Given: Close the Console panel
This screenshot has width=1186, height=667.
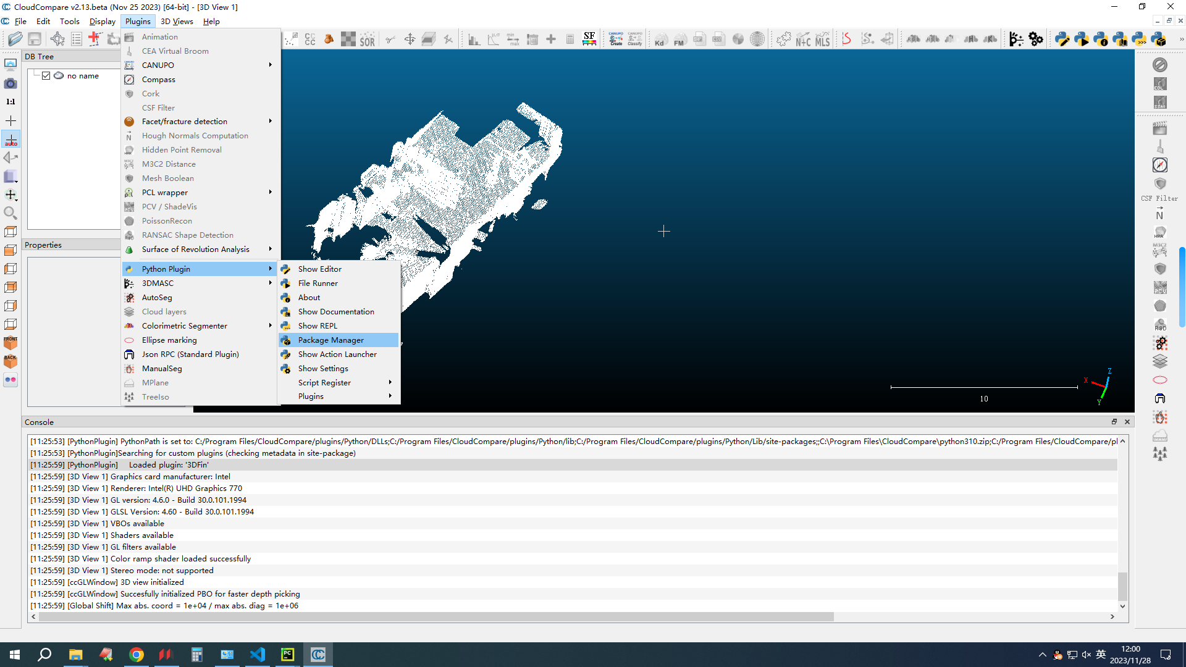Looking at the screenshot, I should click(1127, 422).
